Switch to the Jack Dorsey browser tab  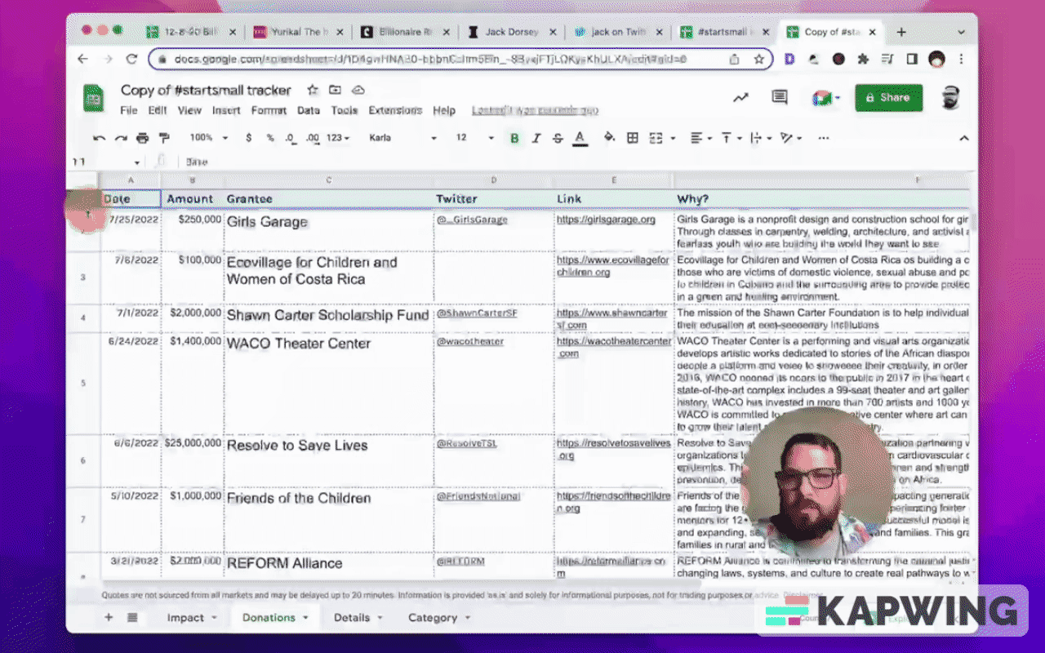pos(511,33)
